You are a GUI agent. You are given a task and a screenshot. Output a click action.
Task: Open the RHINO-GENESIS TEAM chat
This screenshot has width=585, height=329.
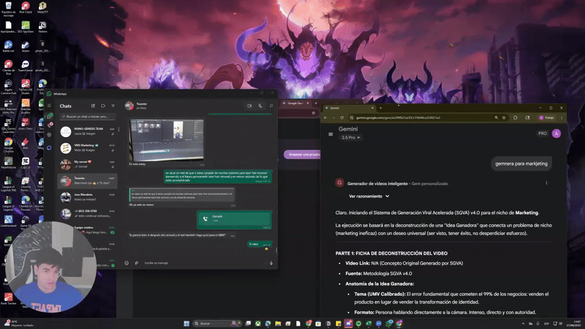[x=88, y=131]
